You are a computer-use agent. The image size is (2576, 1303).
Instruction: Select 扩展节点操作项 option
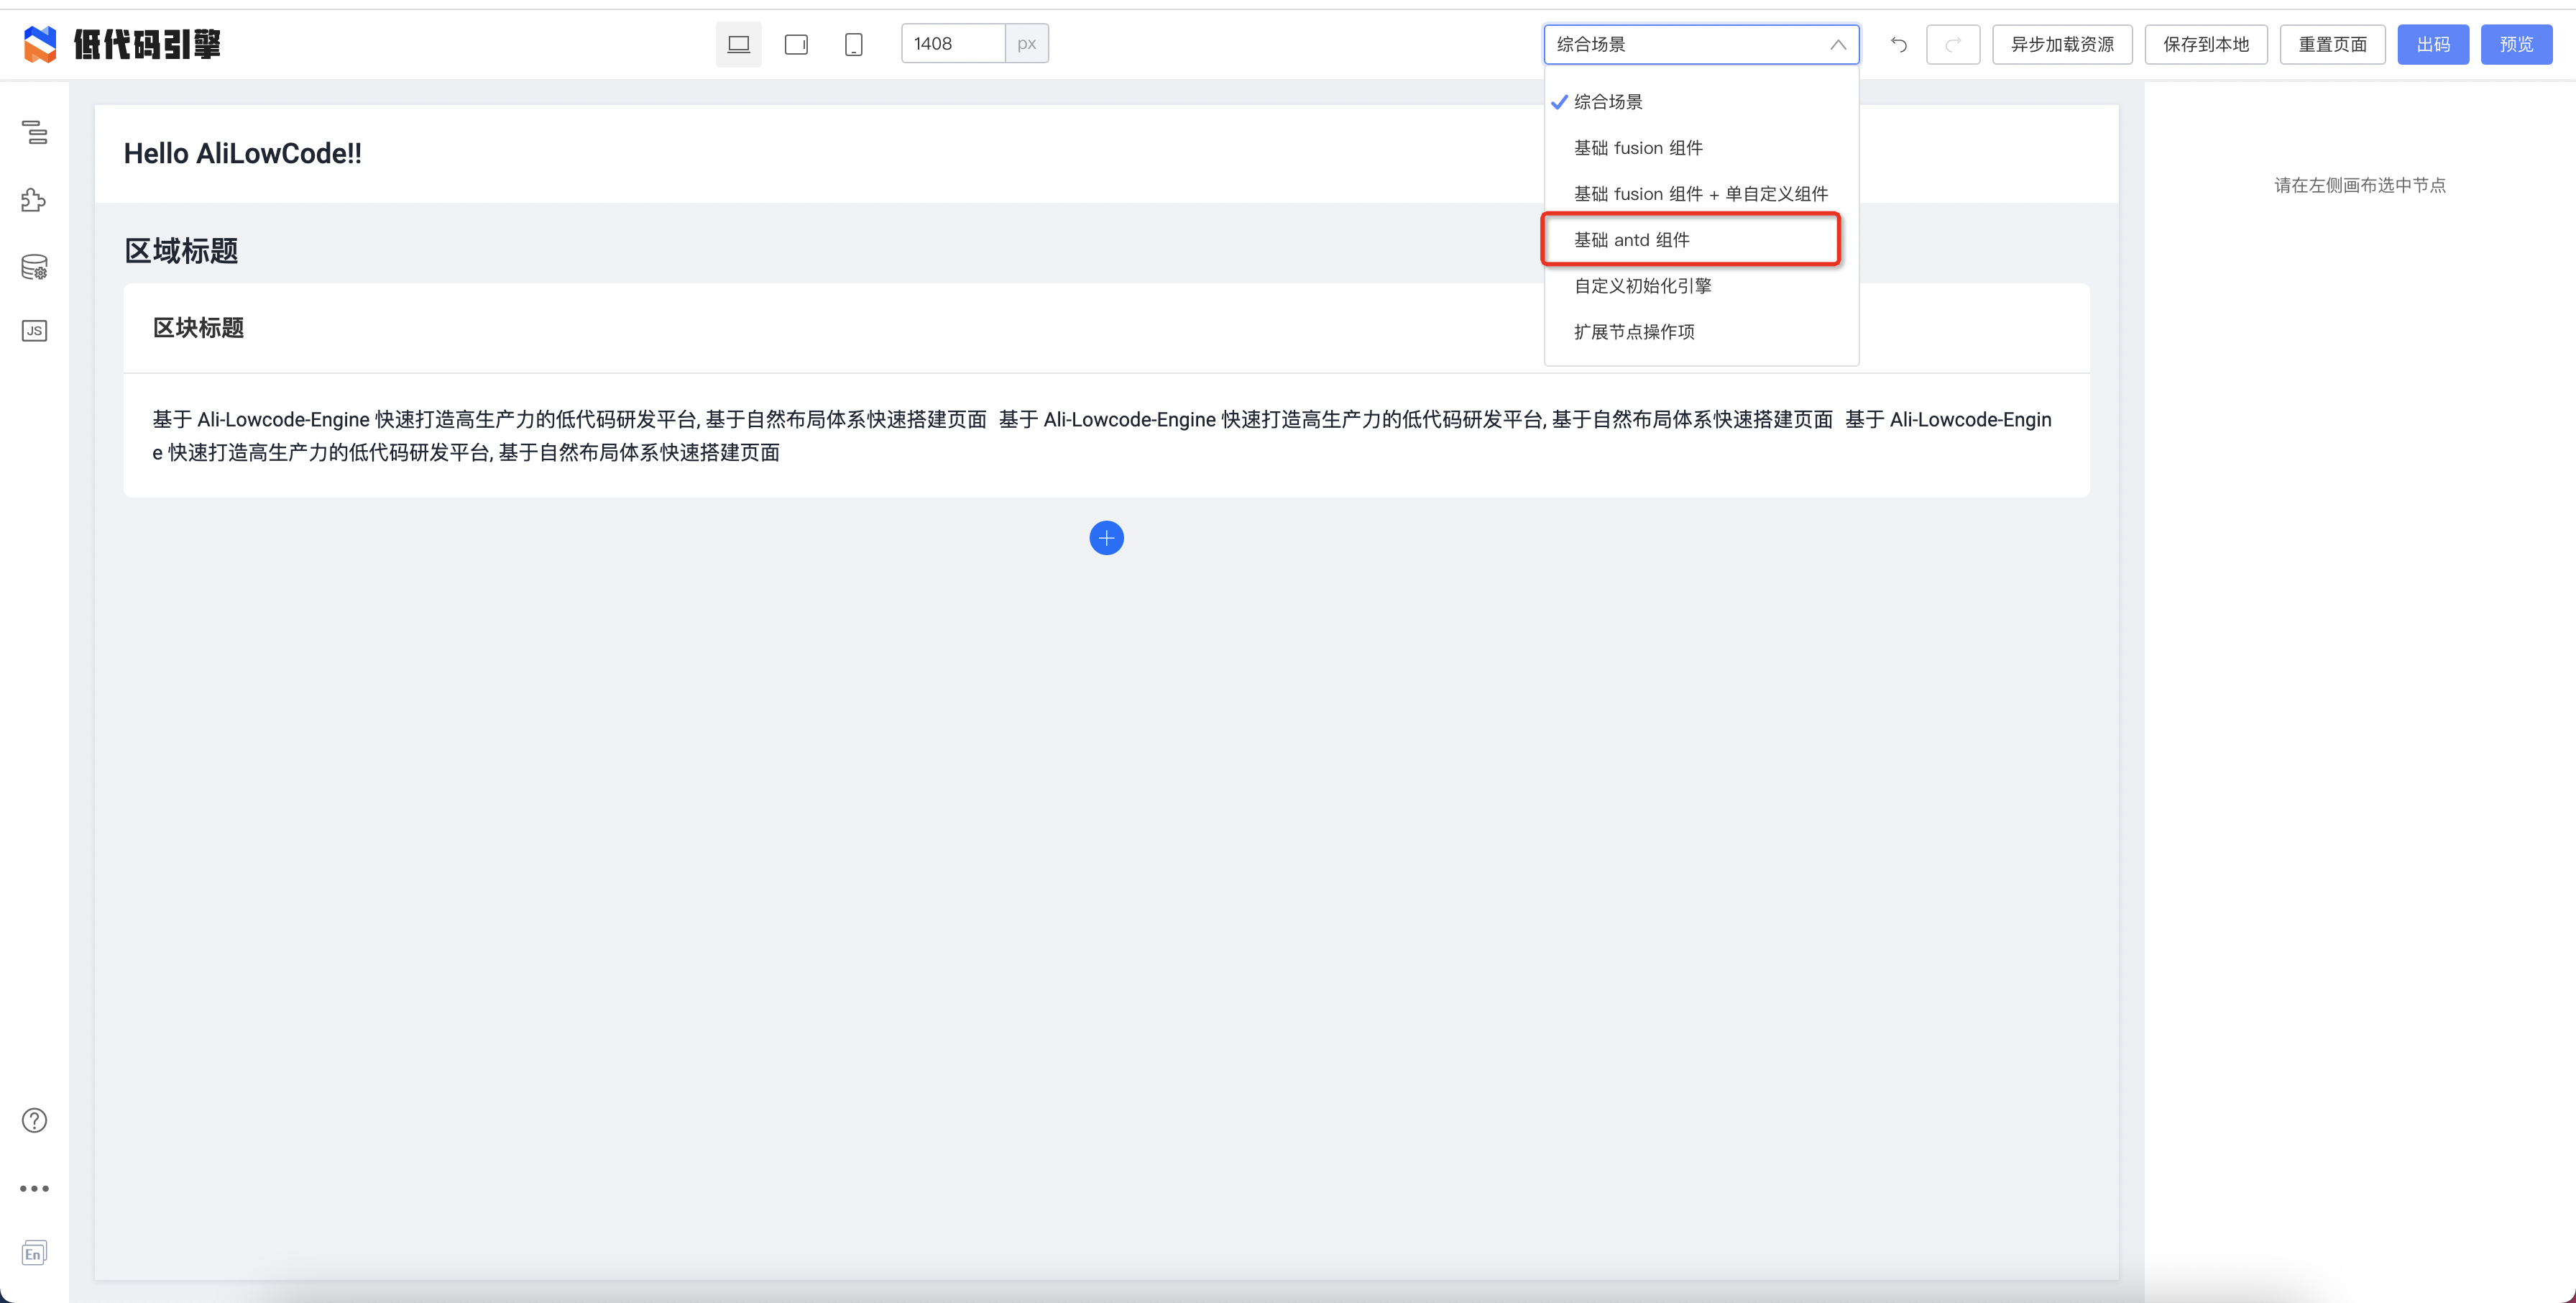click(x=1634, y=332)
